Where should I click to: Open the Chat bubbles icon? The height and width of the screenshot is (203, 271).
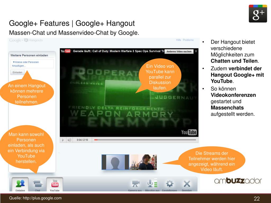(x=38, y=184)
